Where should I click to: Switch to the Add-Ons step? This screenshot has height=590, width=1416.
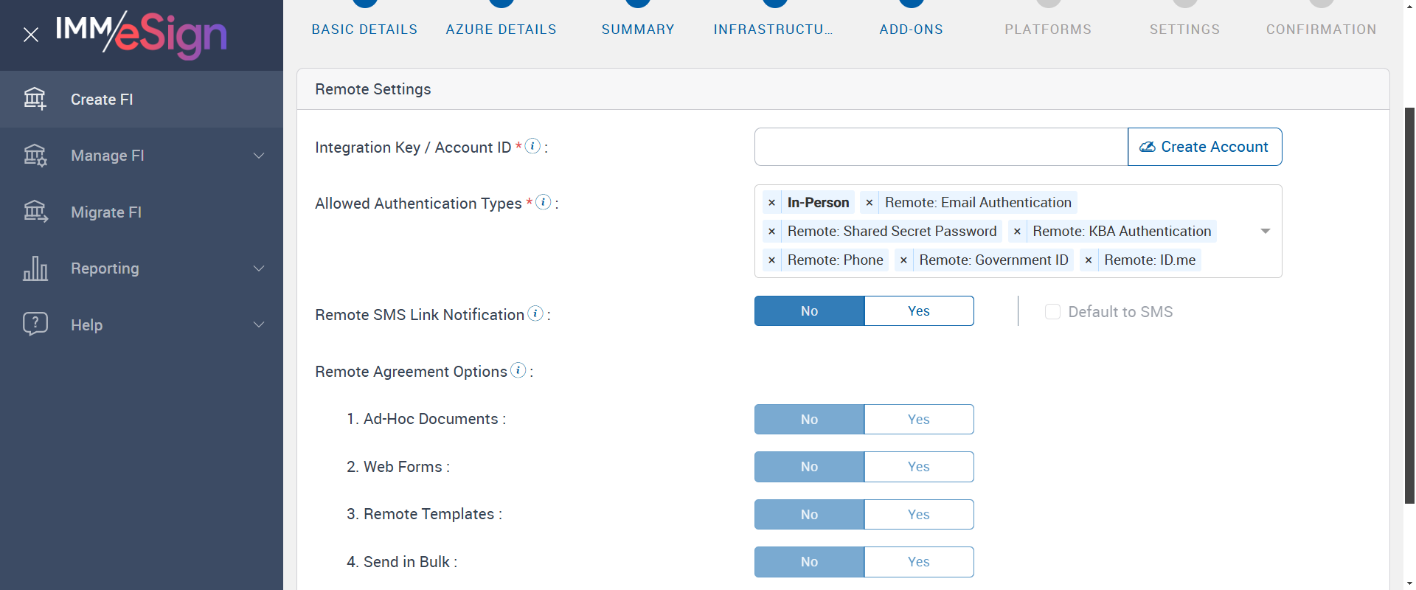click(911, 29)
